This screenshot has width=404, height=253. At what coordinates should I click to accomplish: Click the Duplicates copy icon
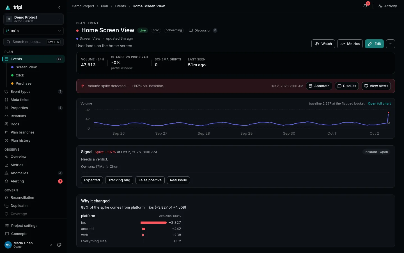[6, 206]
